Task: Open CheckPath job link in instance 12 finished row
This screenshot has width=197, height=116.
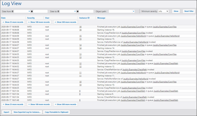Action: coord(133,63)
